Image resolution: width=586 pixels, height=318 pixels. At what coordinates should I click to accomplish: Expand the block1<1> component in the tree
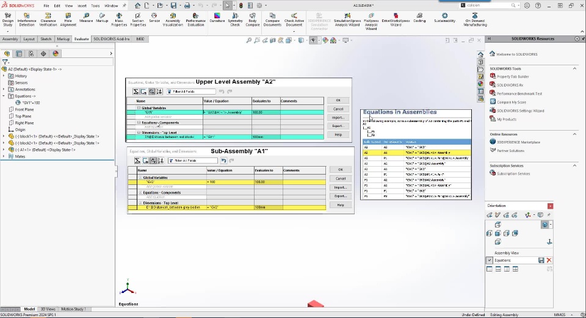point(4,136)
